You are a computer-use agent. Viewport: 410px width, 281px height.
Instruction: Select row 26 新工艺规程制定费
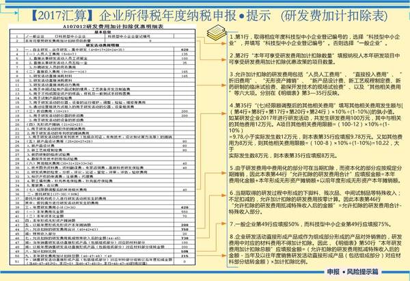[102, 150]
